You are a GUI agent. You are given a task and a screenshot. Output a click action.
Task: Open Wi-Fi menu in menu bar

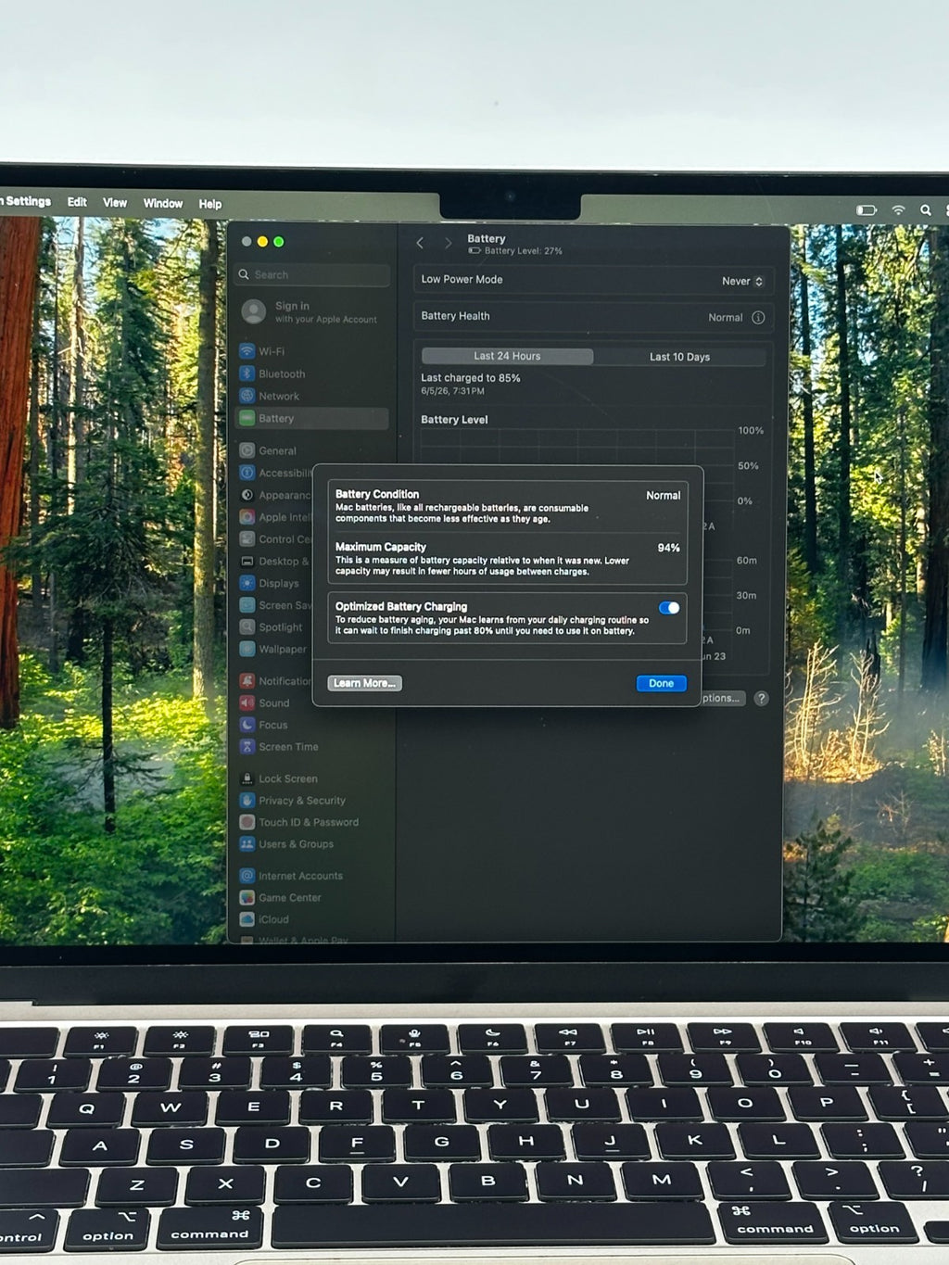click(898, 210)
